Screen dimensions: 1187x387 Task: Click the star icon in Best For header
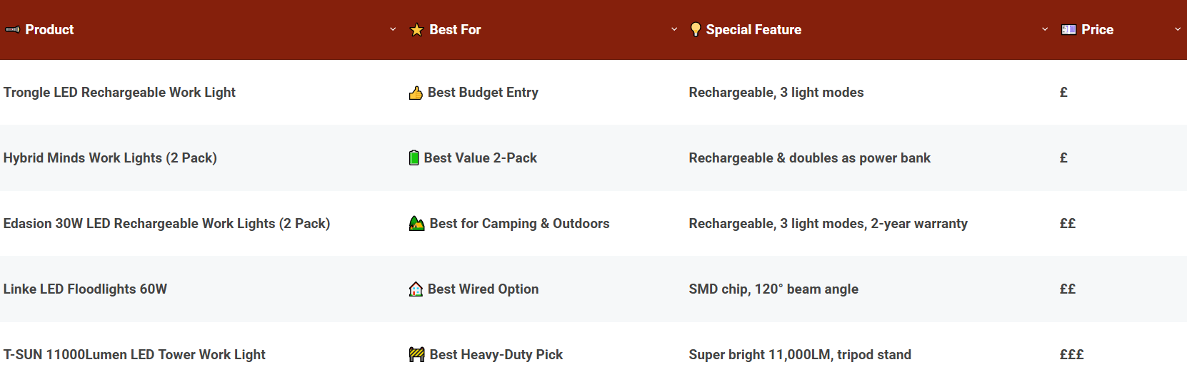pyautogui.click(x=416, y=30)
